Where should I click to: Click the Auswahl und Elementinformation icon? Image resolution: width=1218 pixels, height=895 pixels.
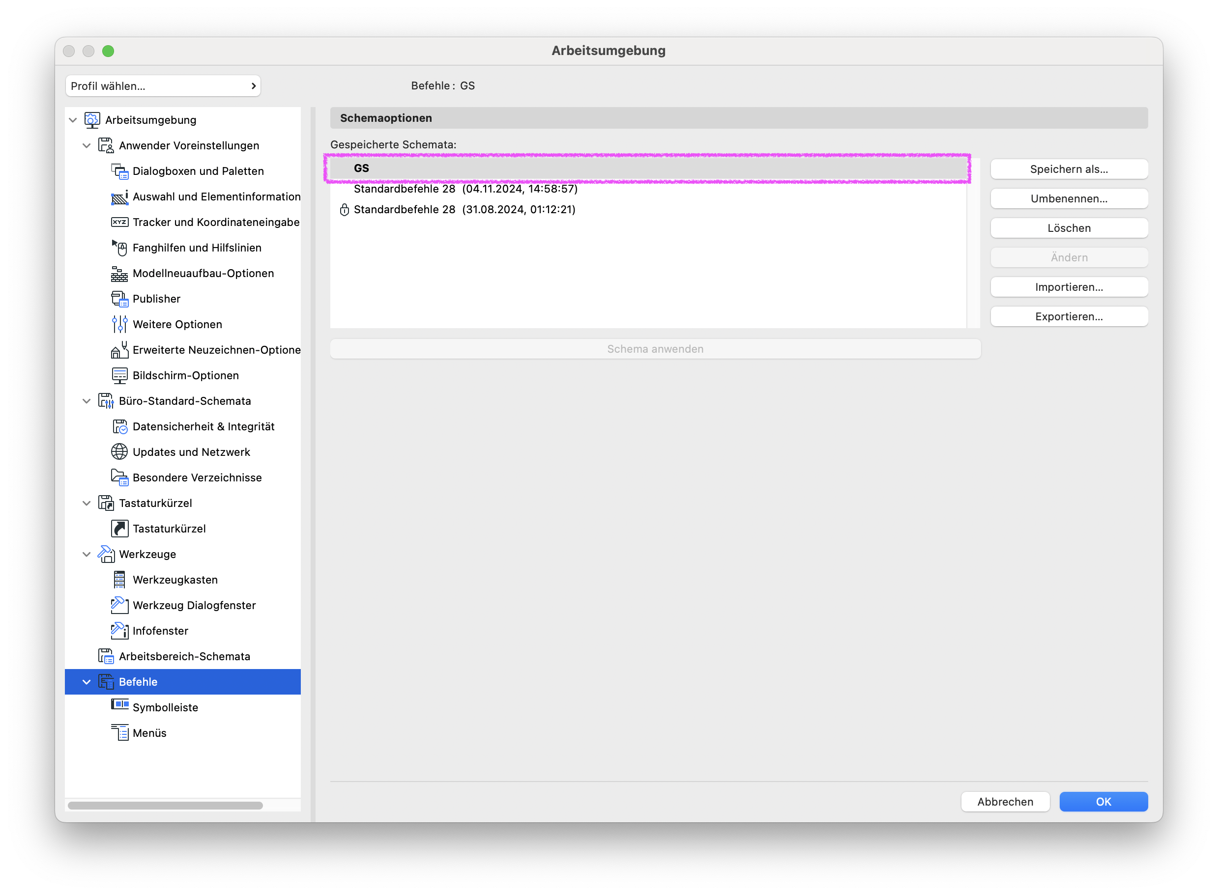[119, 196]
